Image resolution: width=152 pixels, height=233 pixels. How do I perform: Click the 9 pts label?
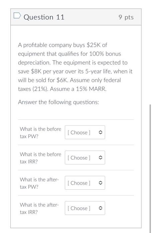tap(126, 17)
